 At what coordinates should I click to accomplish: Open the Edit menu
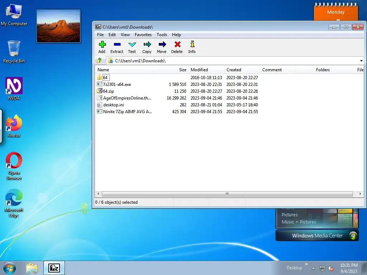(x=112, y=35)
